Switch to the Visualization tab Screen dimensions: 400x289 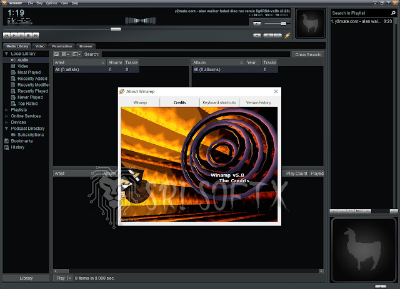tap(62, 46)
